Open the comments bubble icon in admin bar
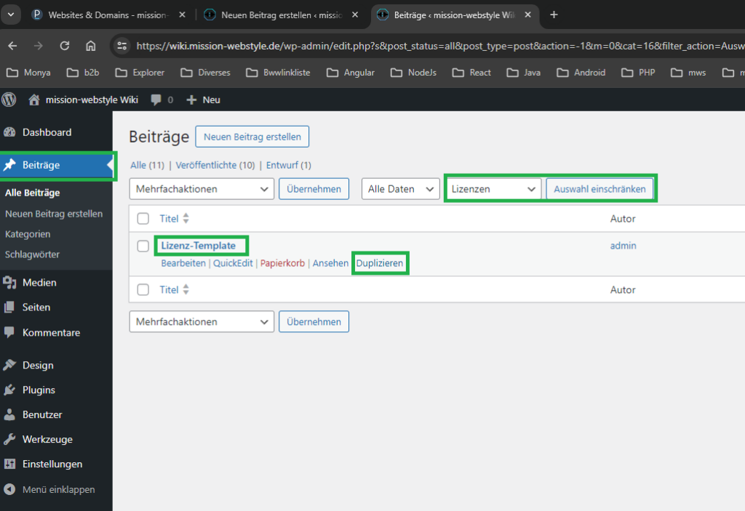The height and width of the screenshot is (511, 745). (x=156, y=100)
